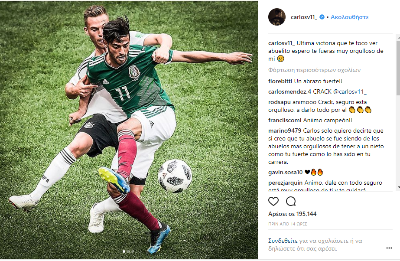Image resolution: width=400 pixels, height=261 pixels.
Task: Click the ΠΡΙΝ ΑΠΟ 14 ΩΡΕΣ timestamp
Action: point(287,224)
